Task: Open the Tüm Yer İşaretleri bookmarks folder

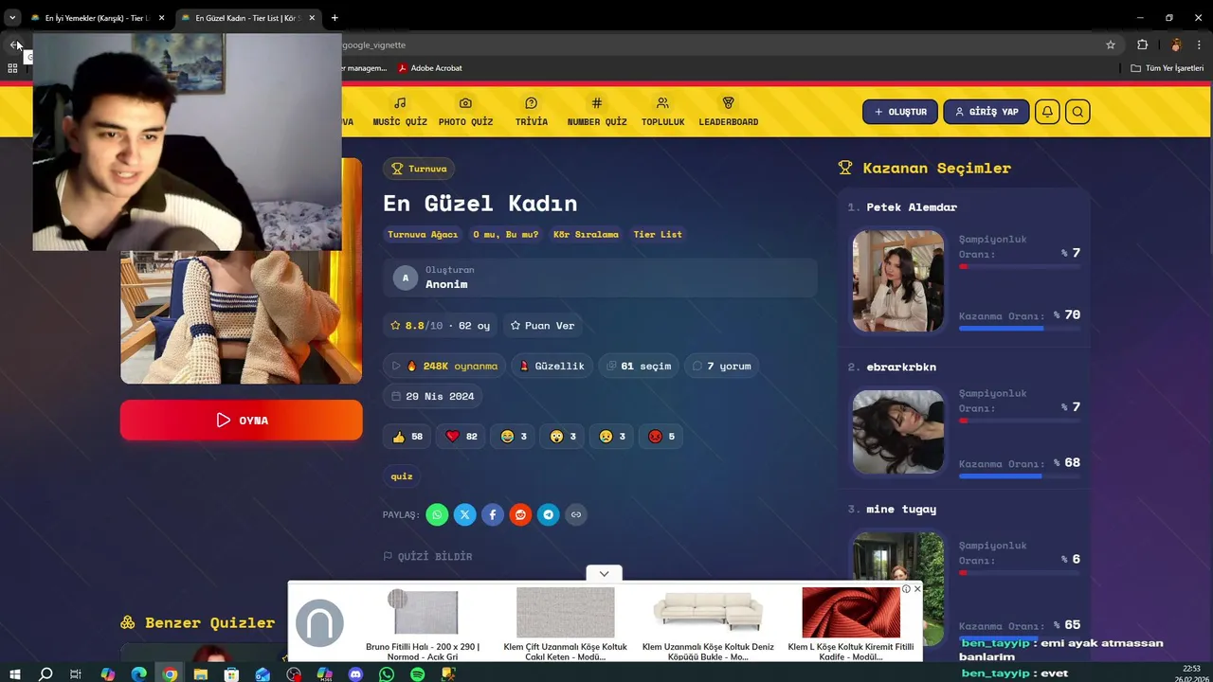Action: pyautogui.click(x=1168, y=68)
